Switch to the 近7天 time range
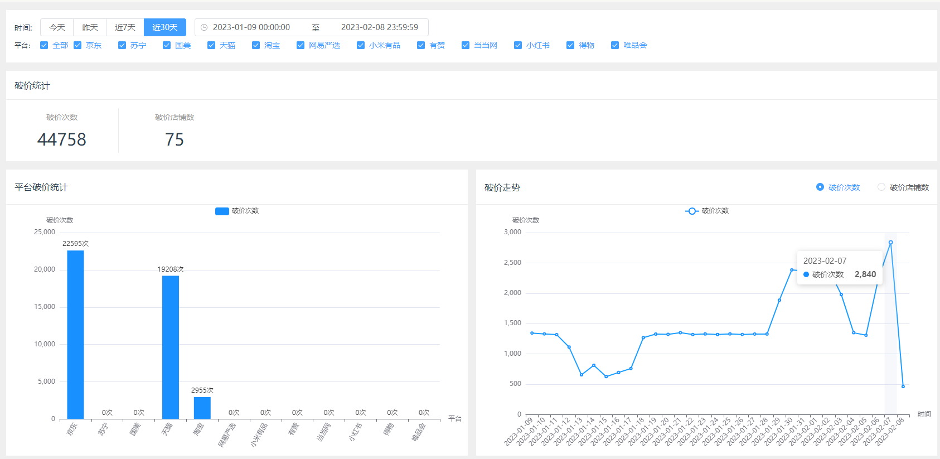 (x=125, y=27)
